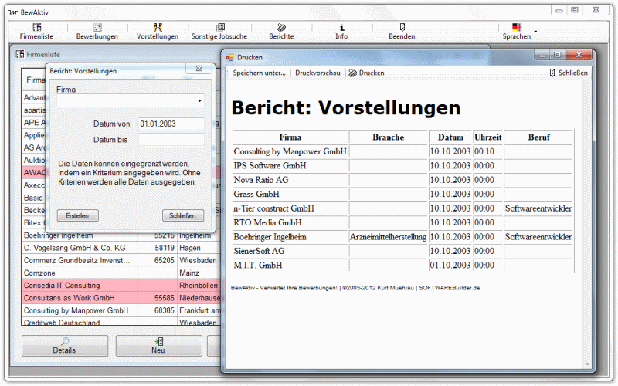Screen dimensions: 618x386
Task: Open the Vorstellungen toolbar icon
Action: tap(158, 27)
